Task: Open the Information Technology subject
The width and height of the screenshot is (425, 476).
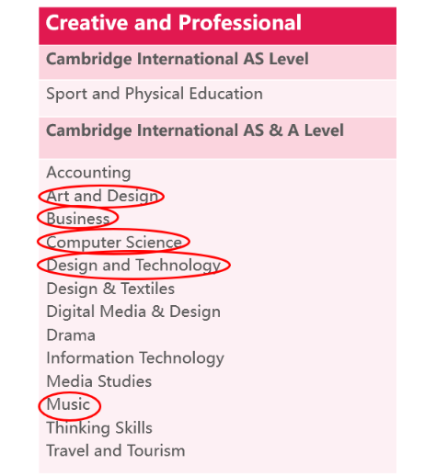Action: pos(135,358)
